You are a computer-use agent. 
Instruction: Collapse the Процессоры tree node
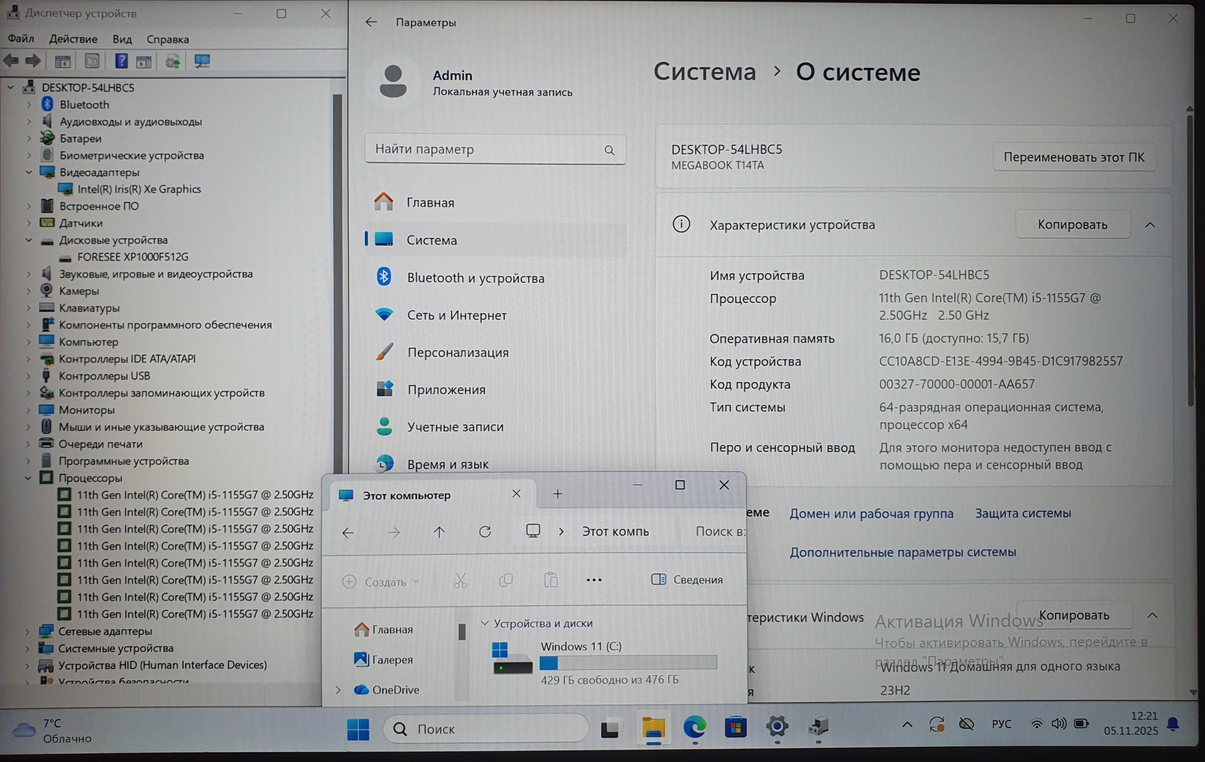coord(28,478)
